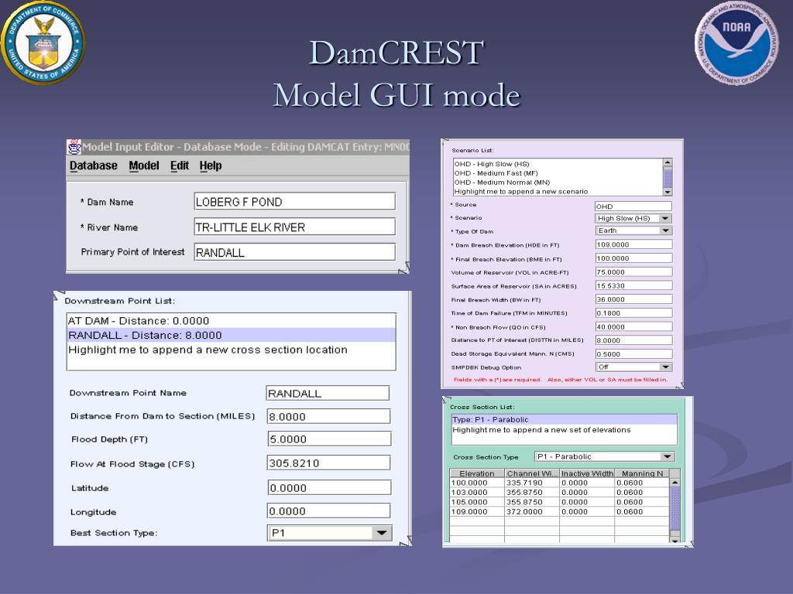
Task: Open the Edit menu
Action: (180, 166)
